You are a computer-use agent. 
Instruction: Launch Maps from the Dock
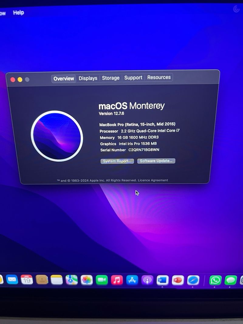[71, 280]
